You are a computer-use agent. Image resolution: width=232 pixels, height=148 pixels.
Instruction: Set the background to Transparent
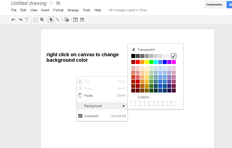(146, 49)
